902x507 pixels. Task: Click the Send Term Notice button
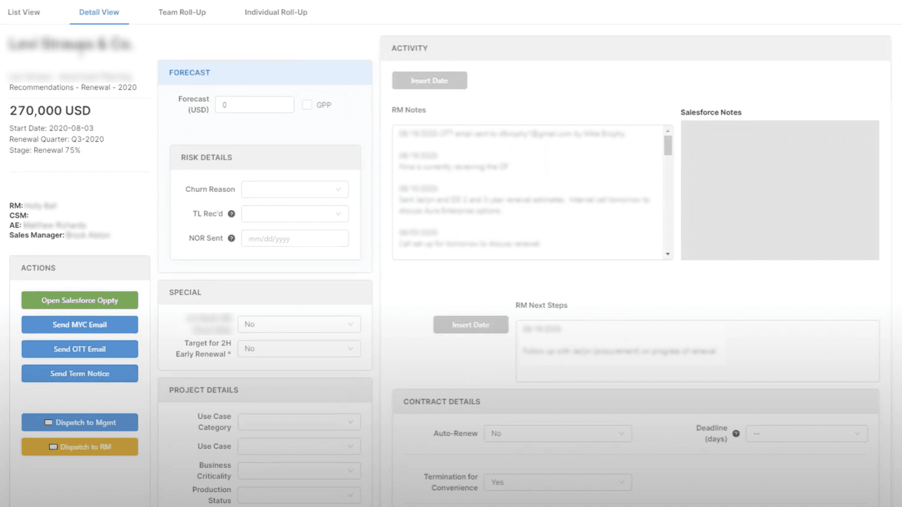(x=80, y=374)
